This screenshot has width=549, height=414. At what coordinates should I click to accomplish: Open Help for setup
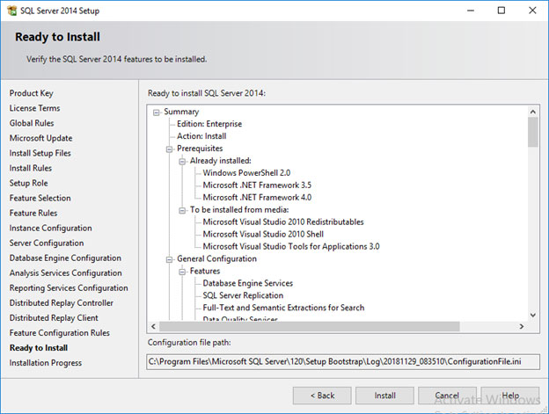pyautogui.click(x=509, y=396)
